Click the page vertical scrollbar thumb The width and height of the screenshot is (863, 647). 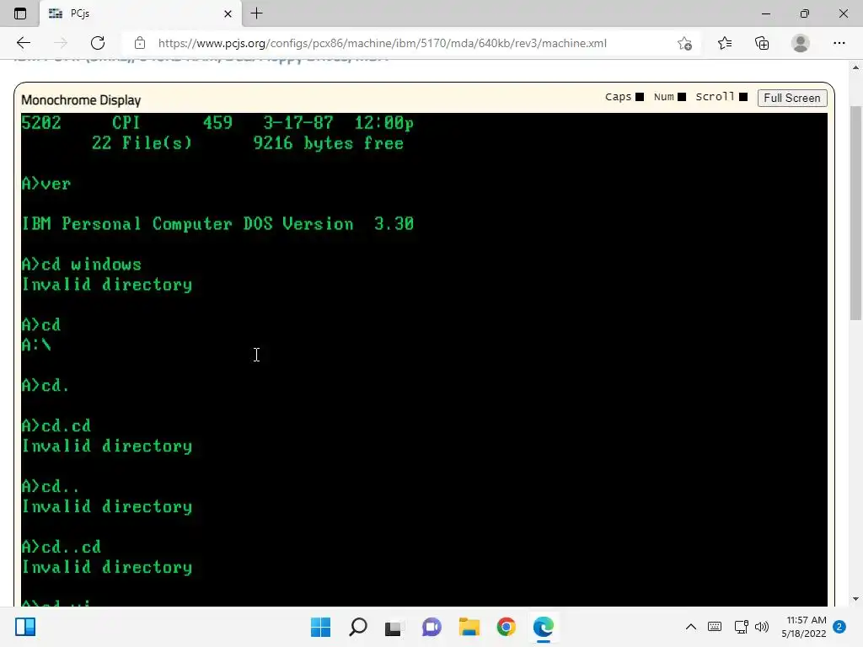[855, 212]
